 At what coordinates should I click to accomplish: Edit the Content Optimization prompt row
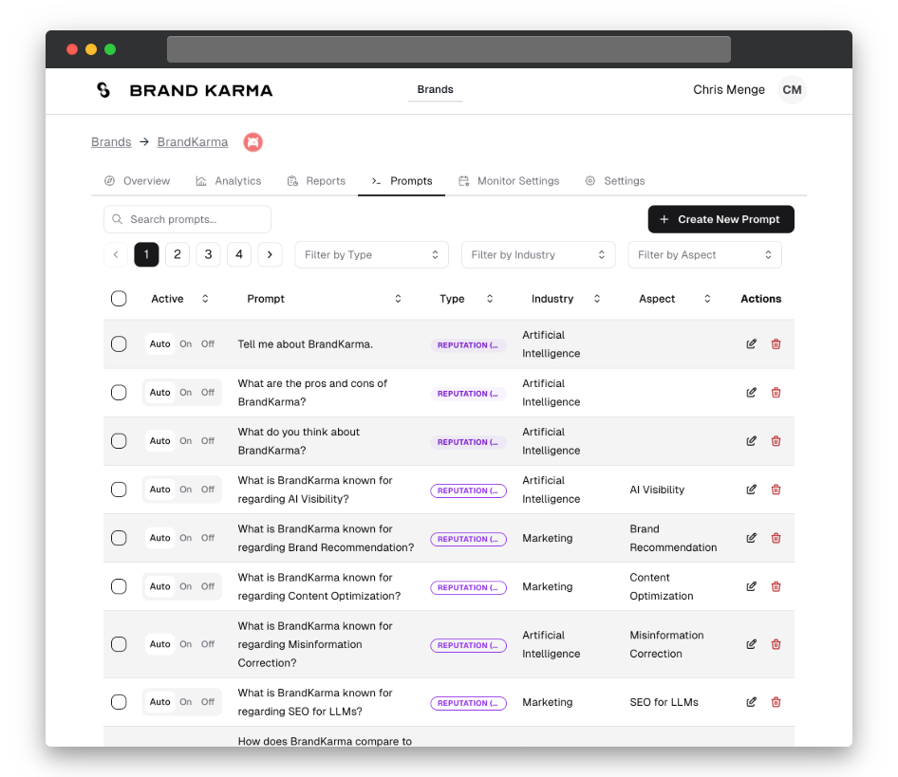coord(752,586)
